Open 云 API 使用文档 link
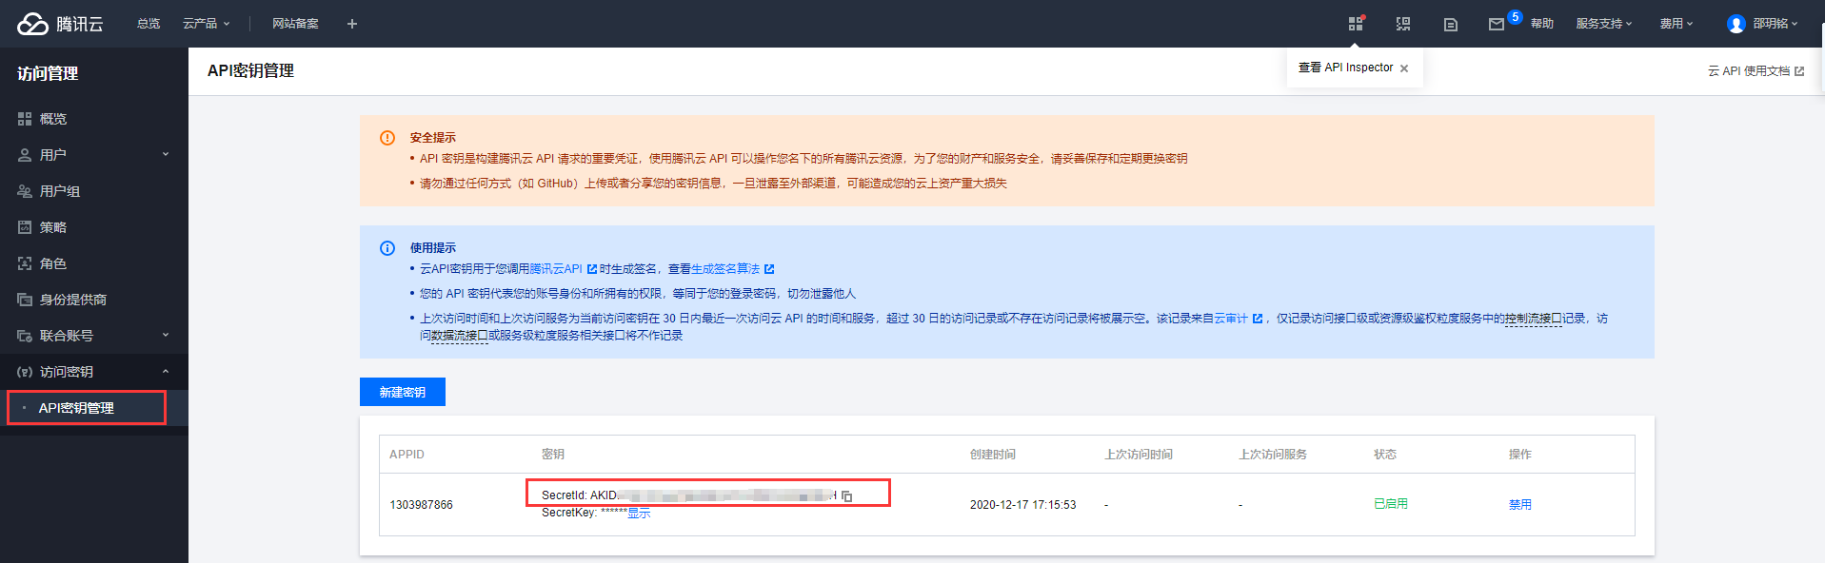 [1756, 71]
